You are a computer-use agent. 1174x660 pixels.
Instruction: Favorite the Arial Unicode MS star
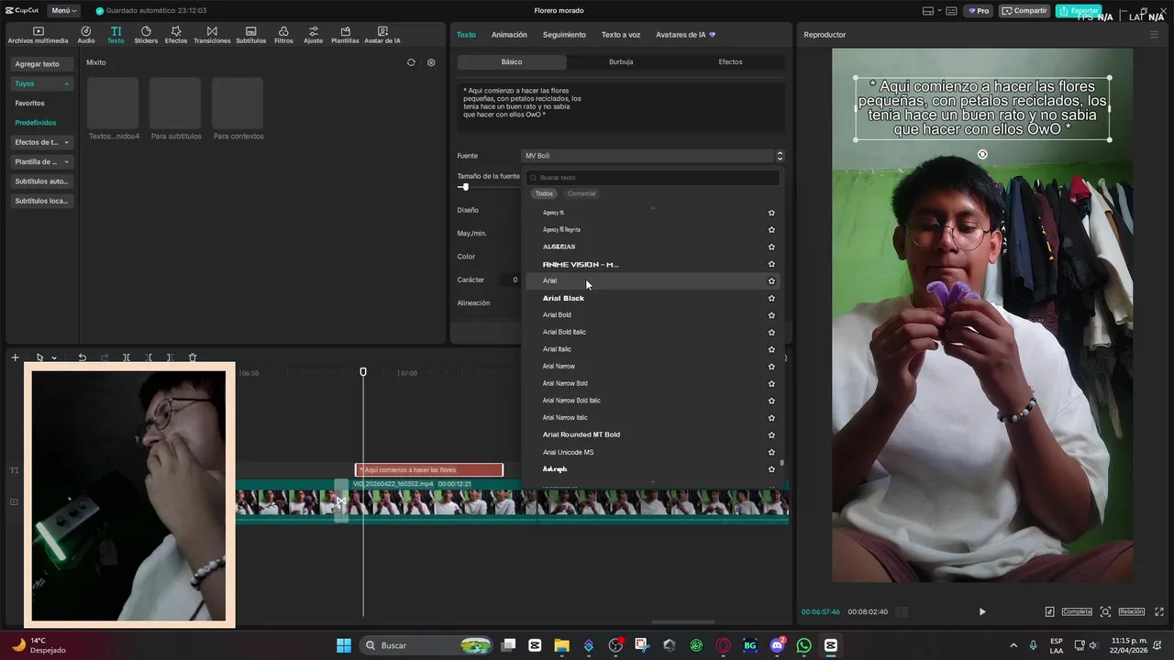tap(771, 452)
